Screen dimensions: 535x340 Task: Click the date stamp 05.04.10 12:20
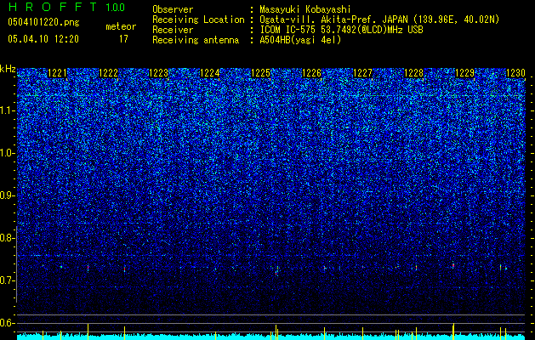(43, 39)
